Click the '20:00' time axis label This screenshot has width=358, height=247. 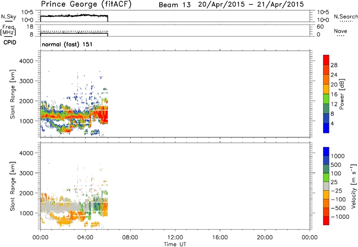pos(264,238)
